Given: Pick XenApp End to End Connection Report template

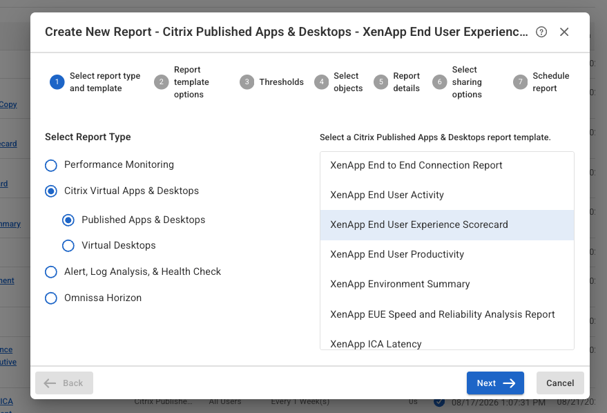Looking at the screenshot, I should point(447,165).
